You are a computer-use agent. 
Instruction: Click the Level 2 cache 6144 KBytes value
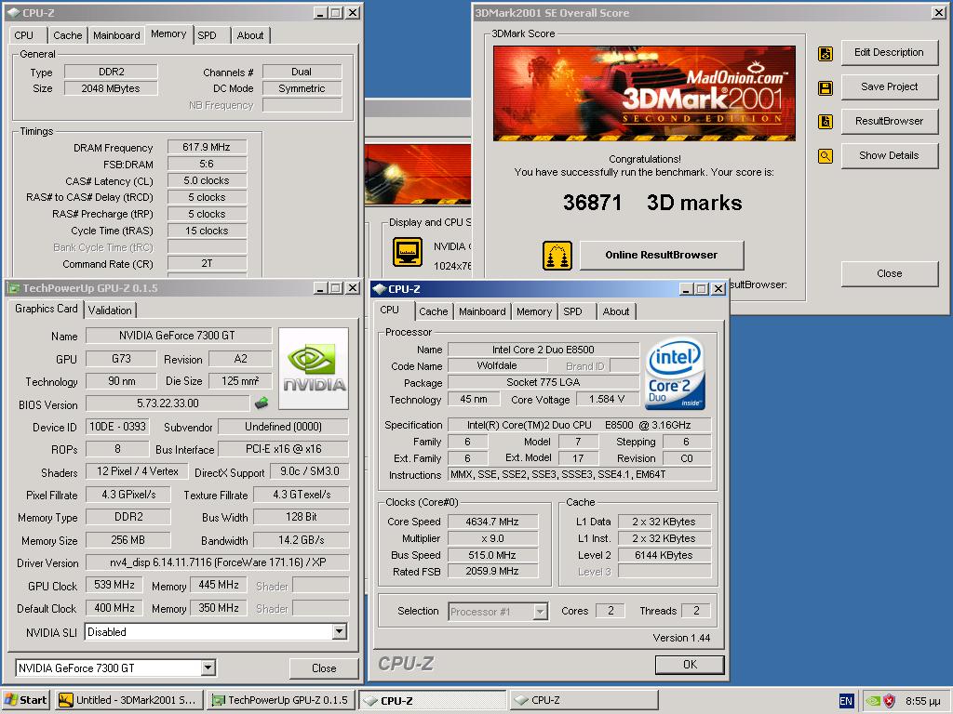point(664,555)
